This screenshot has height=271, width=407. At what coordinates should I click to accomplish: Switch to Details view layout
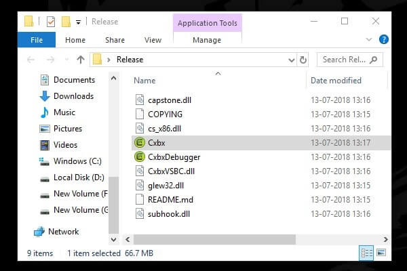[x=366, y=253]
